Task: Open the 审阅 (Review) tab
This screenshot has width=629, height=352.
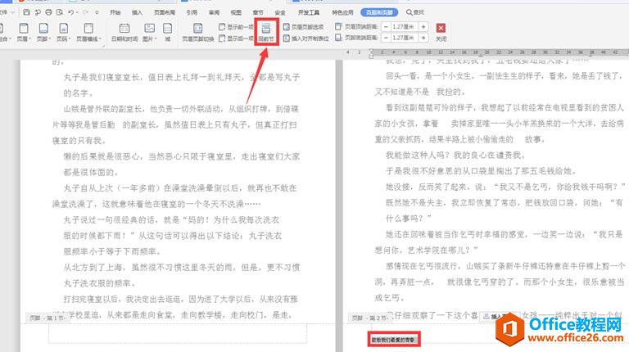Action: coord(214,12)
